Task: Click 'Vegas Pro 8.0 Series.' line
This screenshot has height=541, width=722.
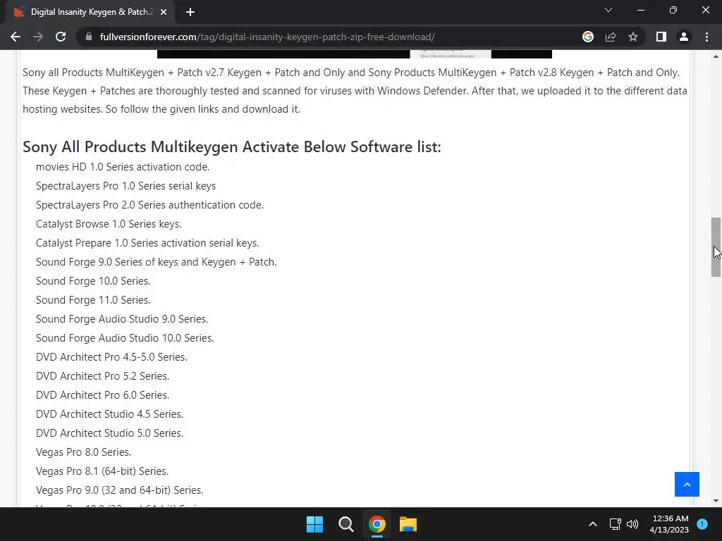Action: click(83, 452)
